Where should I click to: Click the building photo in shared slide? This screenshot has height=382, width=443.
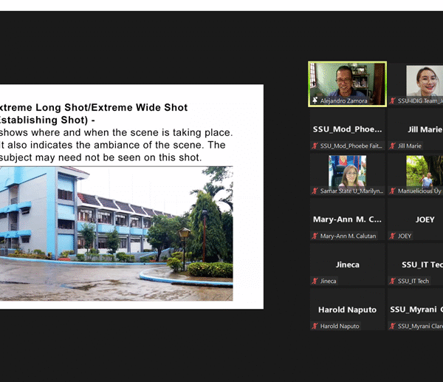click(x=117, y=233)
